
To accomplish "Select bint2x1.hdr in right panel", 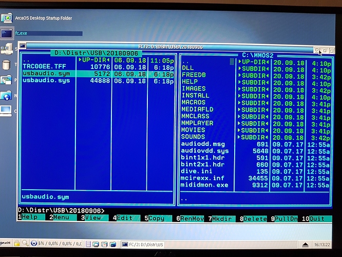I will (203, 164).
